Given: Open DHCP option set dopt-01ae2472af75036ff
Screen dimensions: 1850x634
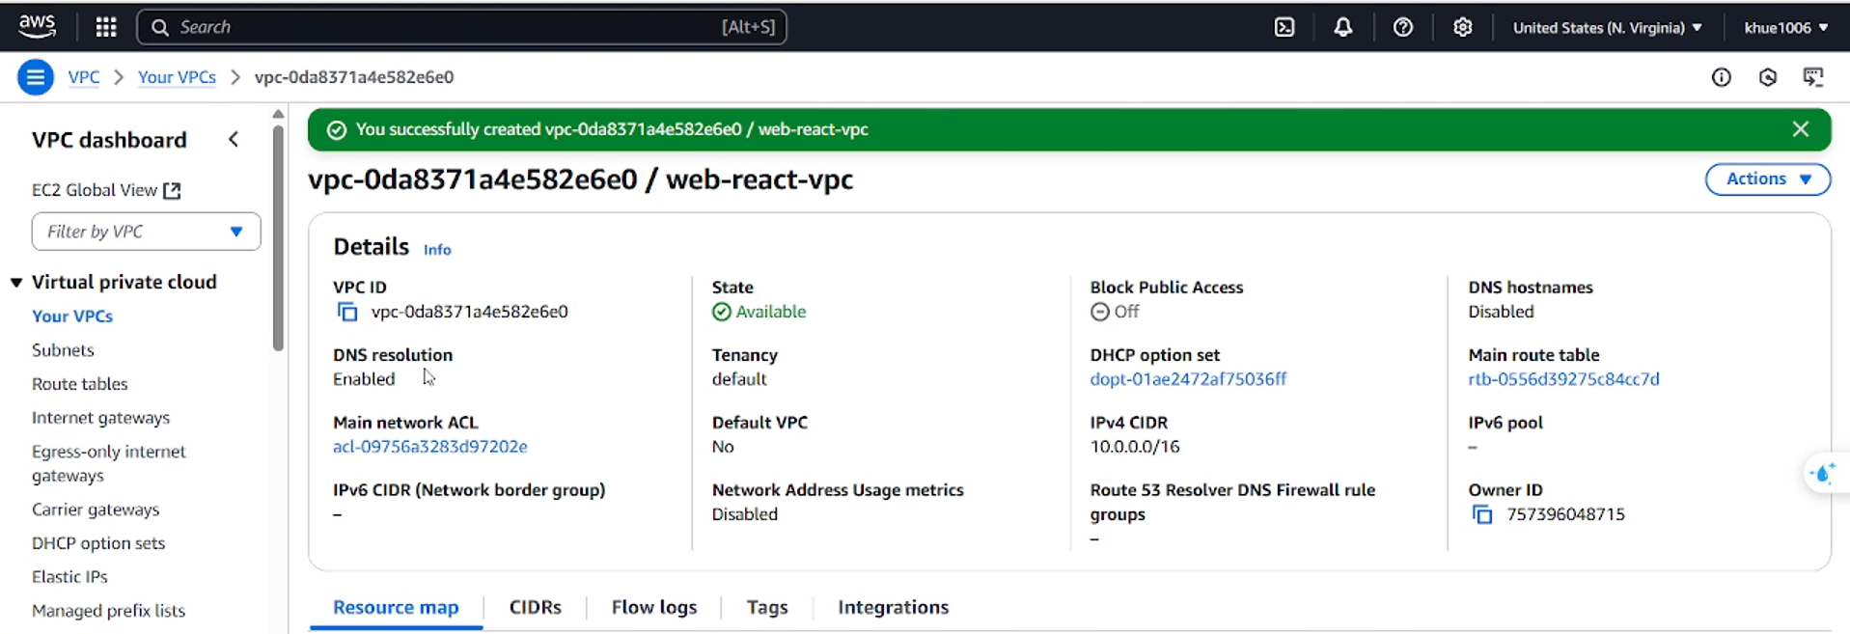Looking at the screenshot, I should pyautogui.click(x=1188, y=379).
